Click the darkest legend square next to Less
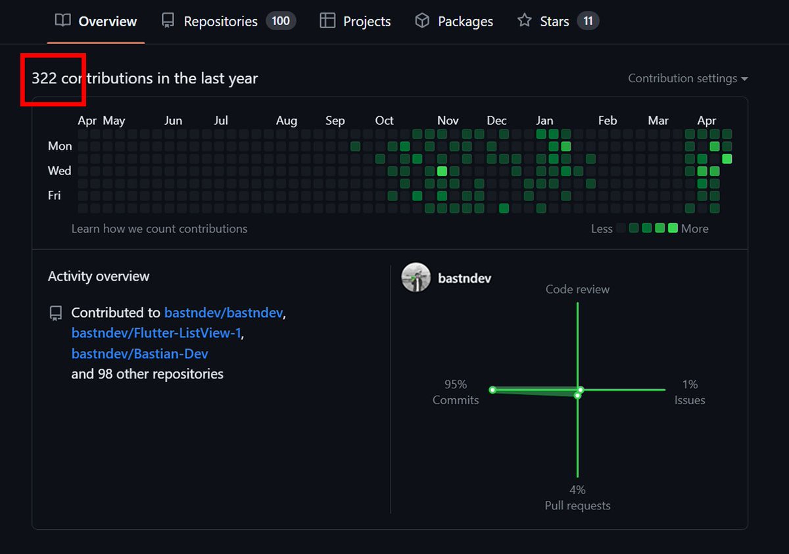 point(621,229)
